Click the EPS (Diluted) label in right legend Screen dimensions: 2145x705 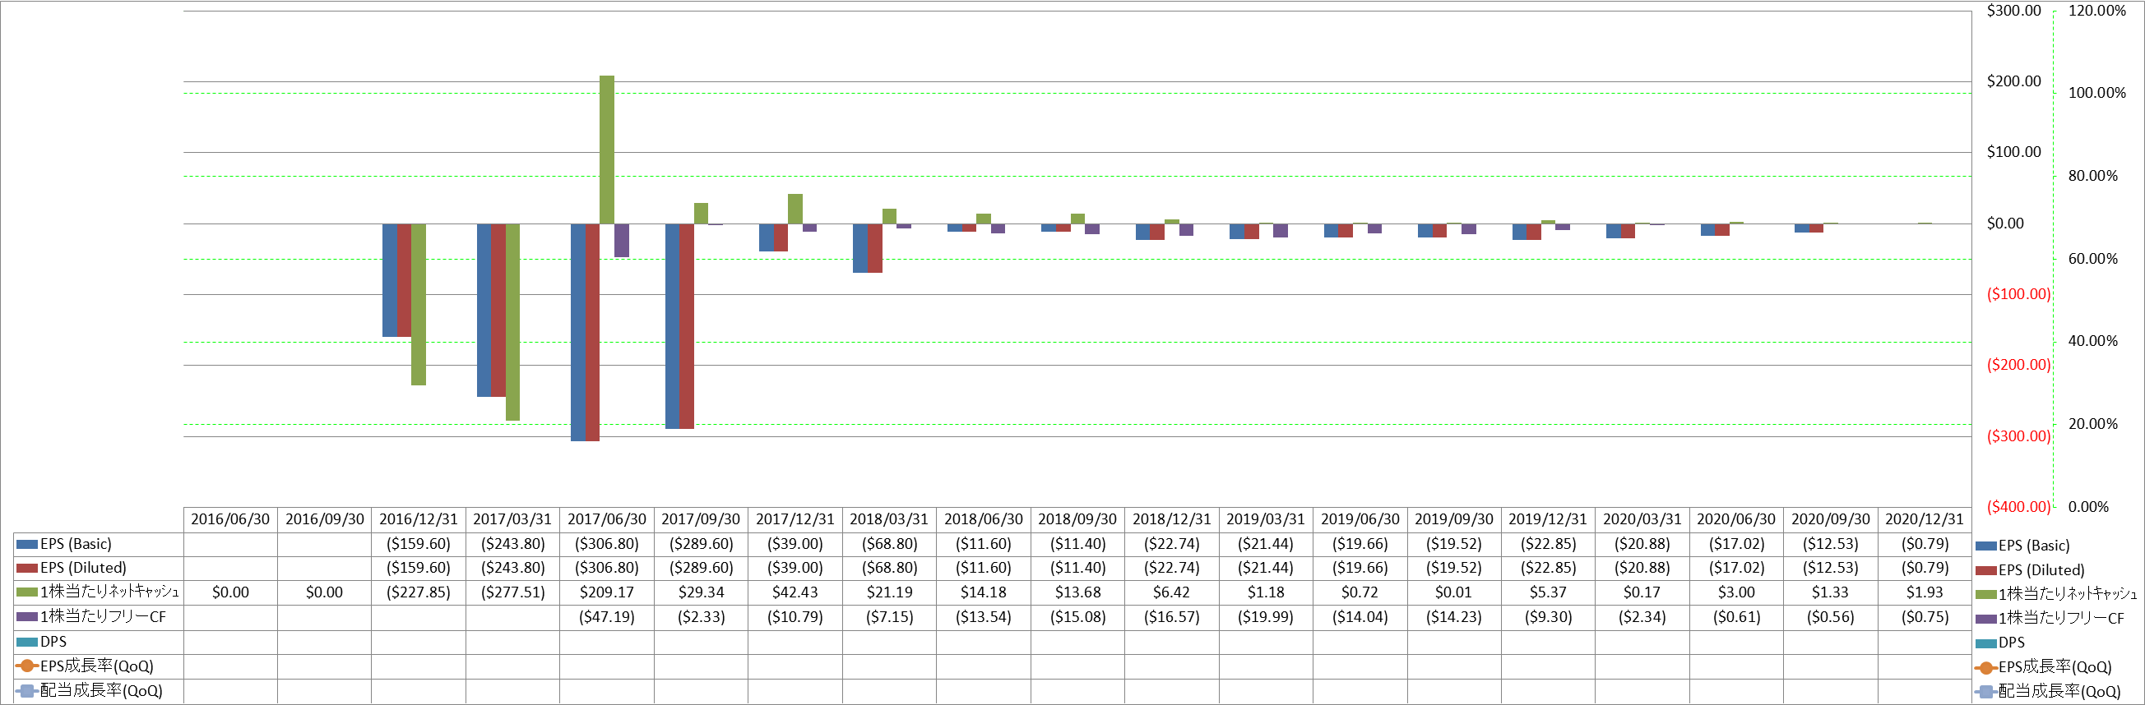point(2041,571)
